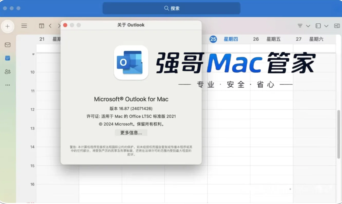Go to the previous week chevron
Image resolution: width=342 pixels, height=204 pixels.
pyautogui.click(x=50, y=26)
